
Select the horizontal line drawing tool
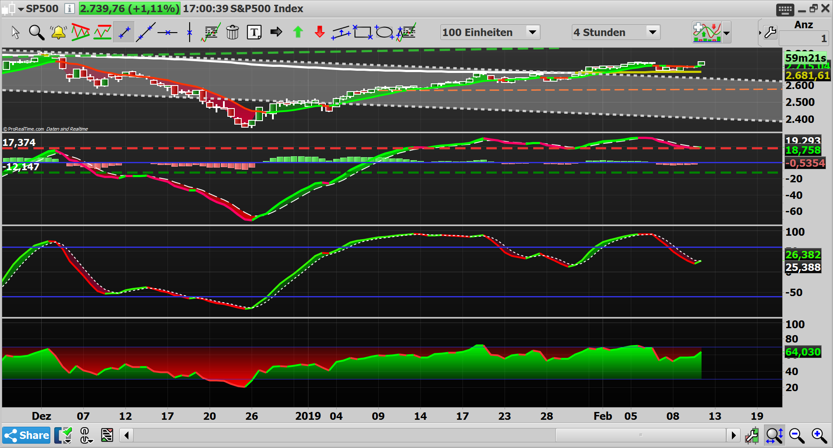coord(167,32)
